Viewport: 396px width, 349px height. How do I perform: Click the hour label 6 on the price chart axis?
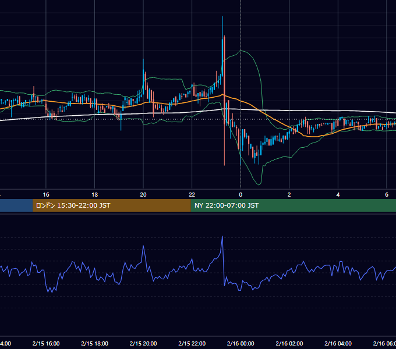click(387, 195)
